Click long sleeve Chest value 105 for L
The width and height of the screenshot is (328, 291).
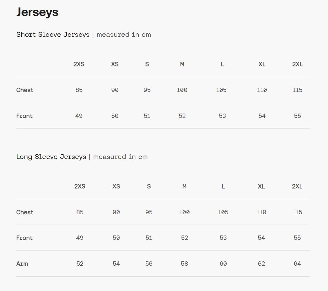point(223,212)
